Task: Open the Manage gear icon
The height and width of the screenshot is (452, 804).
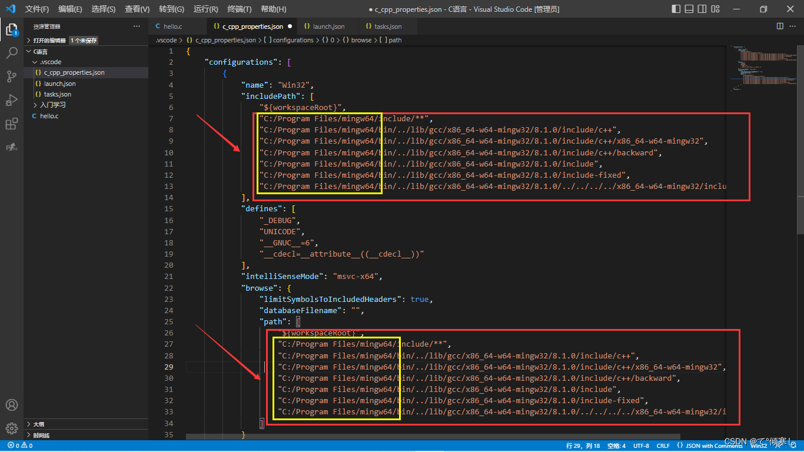Action: [x=12, y=428]
